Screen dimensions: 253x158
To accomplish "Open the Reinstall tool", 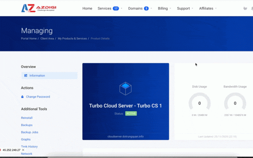I will [27, 118].
